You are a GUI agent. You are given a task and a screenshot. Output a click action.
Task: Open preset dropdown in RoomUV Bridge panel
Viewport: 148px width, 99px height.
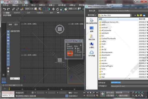pyautogui.click(x=78, y=55)
